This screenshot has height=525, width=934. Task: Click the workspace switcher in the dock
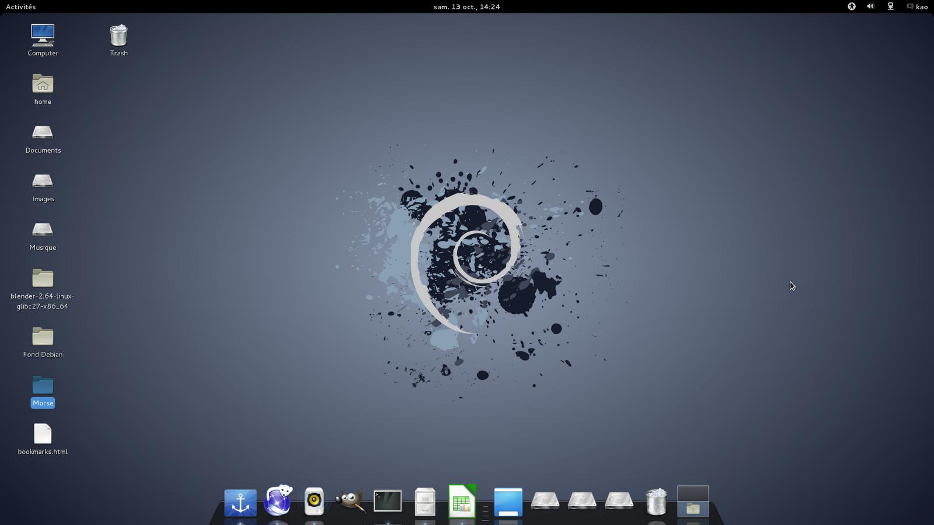[x=693, y=502]
